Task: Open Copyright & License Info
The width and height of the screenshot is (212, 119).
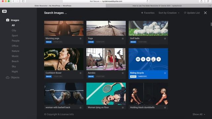Action: [x=59, y=114]
